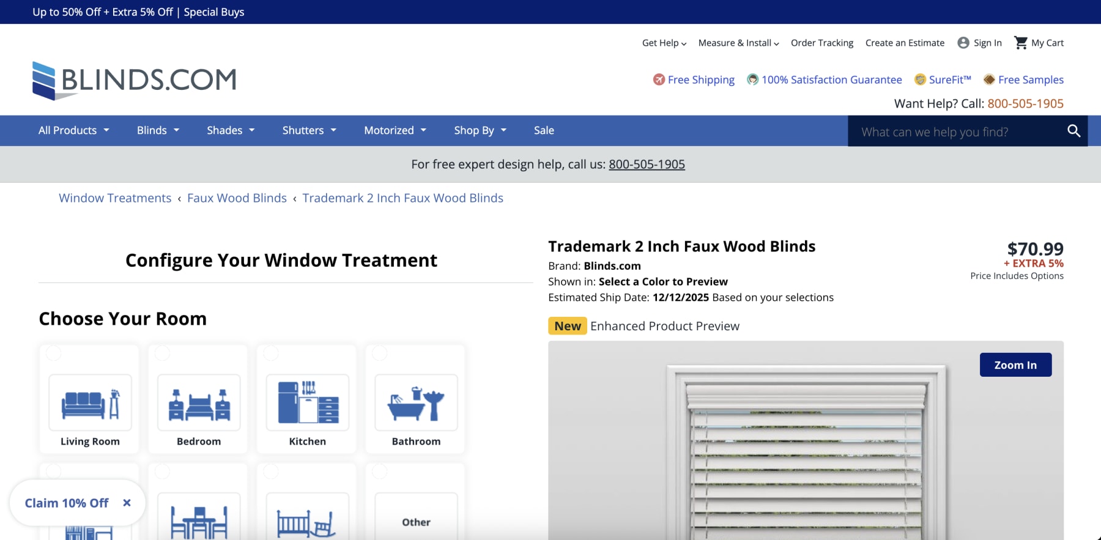The height and width of the screenshot is (540, 1101).
Task: Focus the 'What can we help you find?' search field
Action: pos(957,131)
